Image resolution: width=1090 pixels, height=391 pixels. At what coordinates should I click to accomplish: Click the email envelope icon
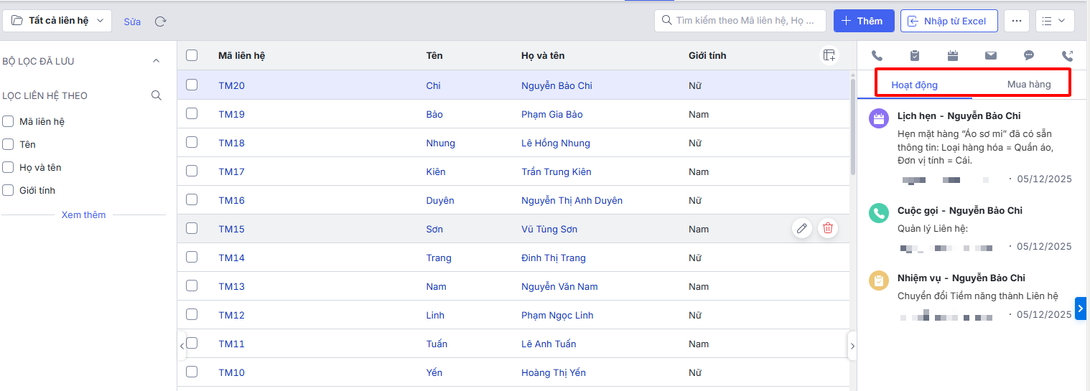click(991, 55)
